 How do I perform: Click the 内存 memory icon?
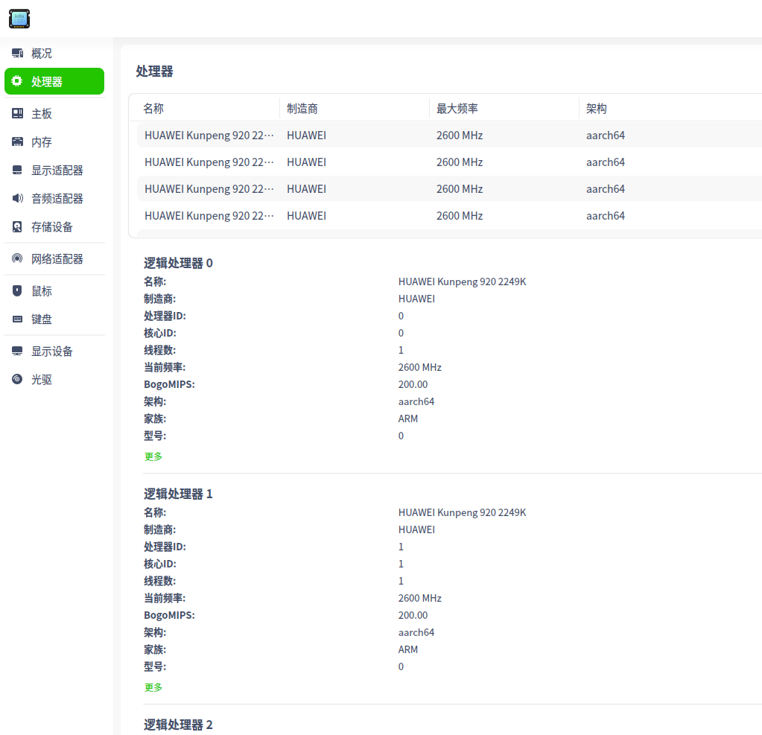(17, 141)
